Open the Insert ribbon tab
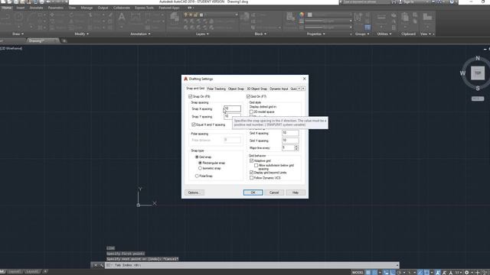The width and height of the screenshot is (490, 275). (21, 8)
